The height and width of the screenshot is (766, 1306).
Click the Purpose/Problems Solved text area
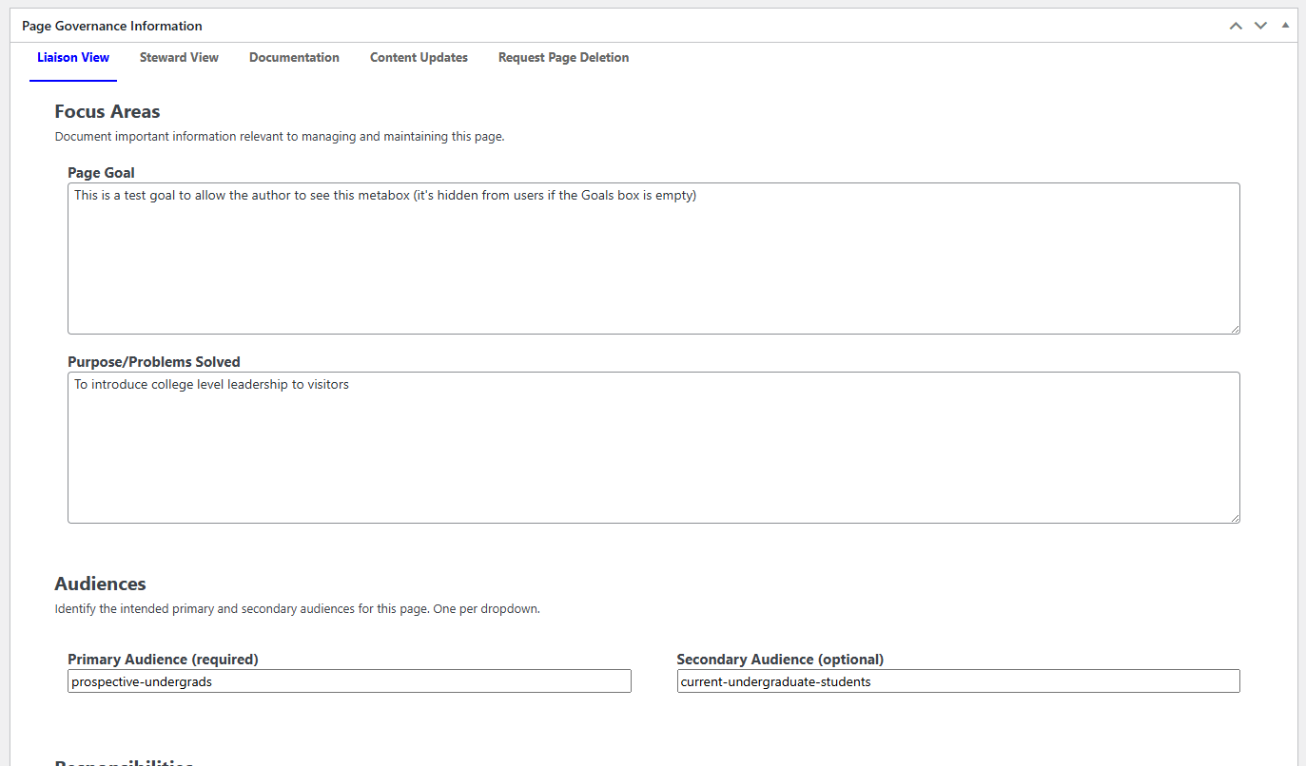click(x=653, y=448)
